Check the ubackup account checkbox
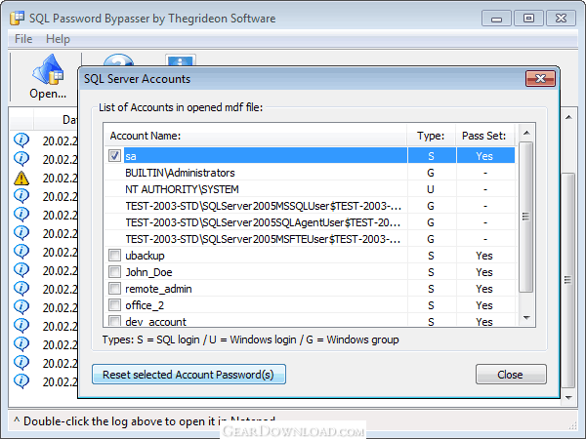Screen dimensions: 586x439 click(114, 256)
